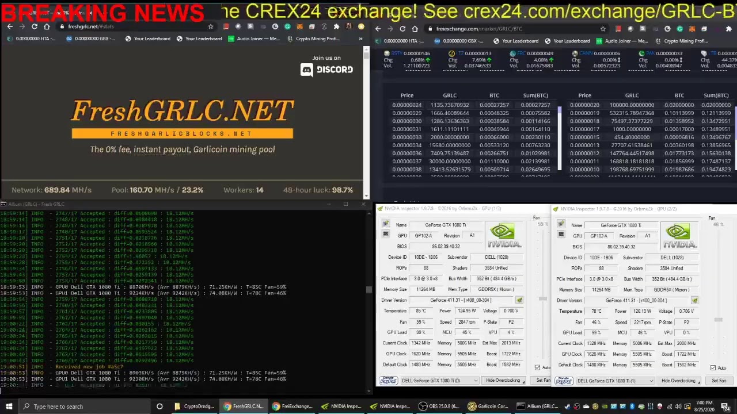Open Cortana circle on taskbar
Screen dimensions: 737x414
click(x=159, y=407)
